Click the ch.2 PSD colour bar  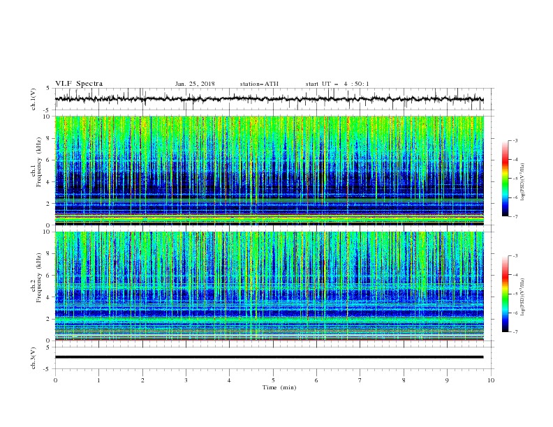[505, 294]
